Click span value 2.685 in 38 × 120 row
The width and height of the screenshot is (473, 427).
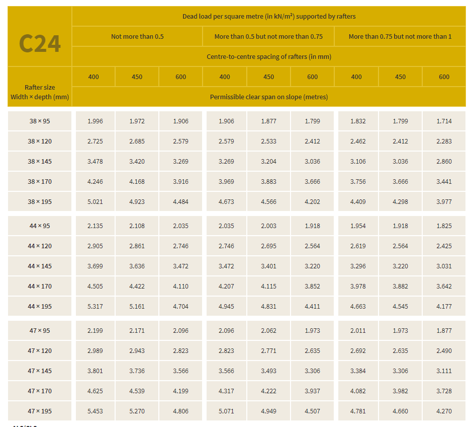tap(137, 141)
